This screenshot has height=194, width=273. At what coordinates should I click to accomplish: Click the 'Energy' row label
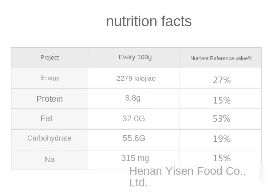click(50, 78)
